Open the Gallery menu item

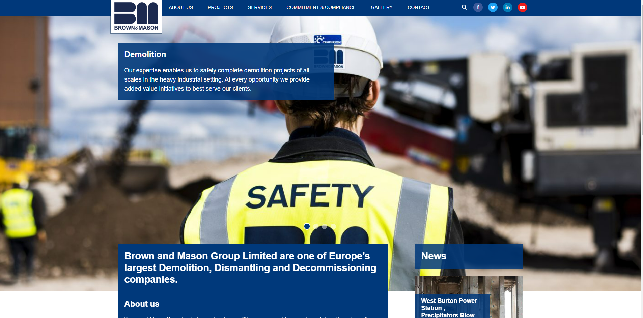(381, 7)
